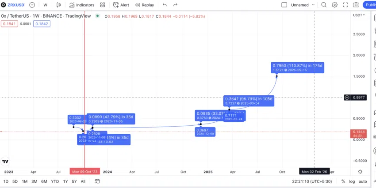Image resolution: width=376 pixels, height=188 pixels.
Task: Enter fullscreen chart mode
Action: (345, 5)
